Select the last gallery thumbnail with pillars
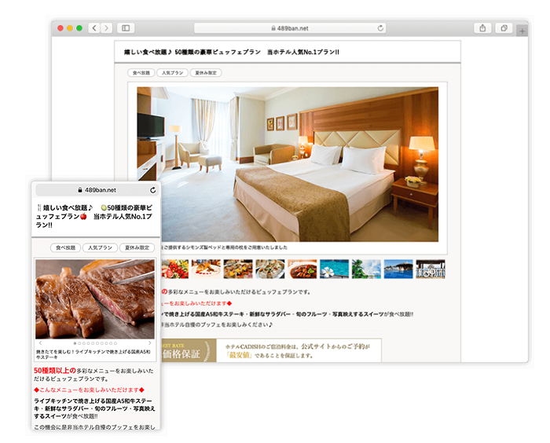 [431, 269]
